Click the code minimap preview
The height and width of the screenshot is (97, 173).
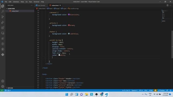pos(165,16)
